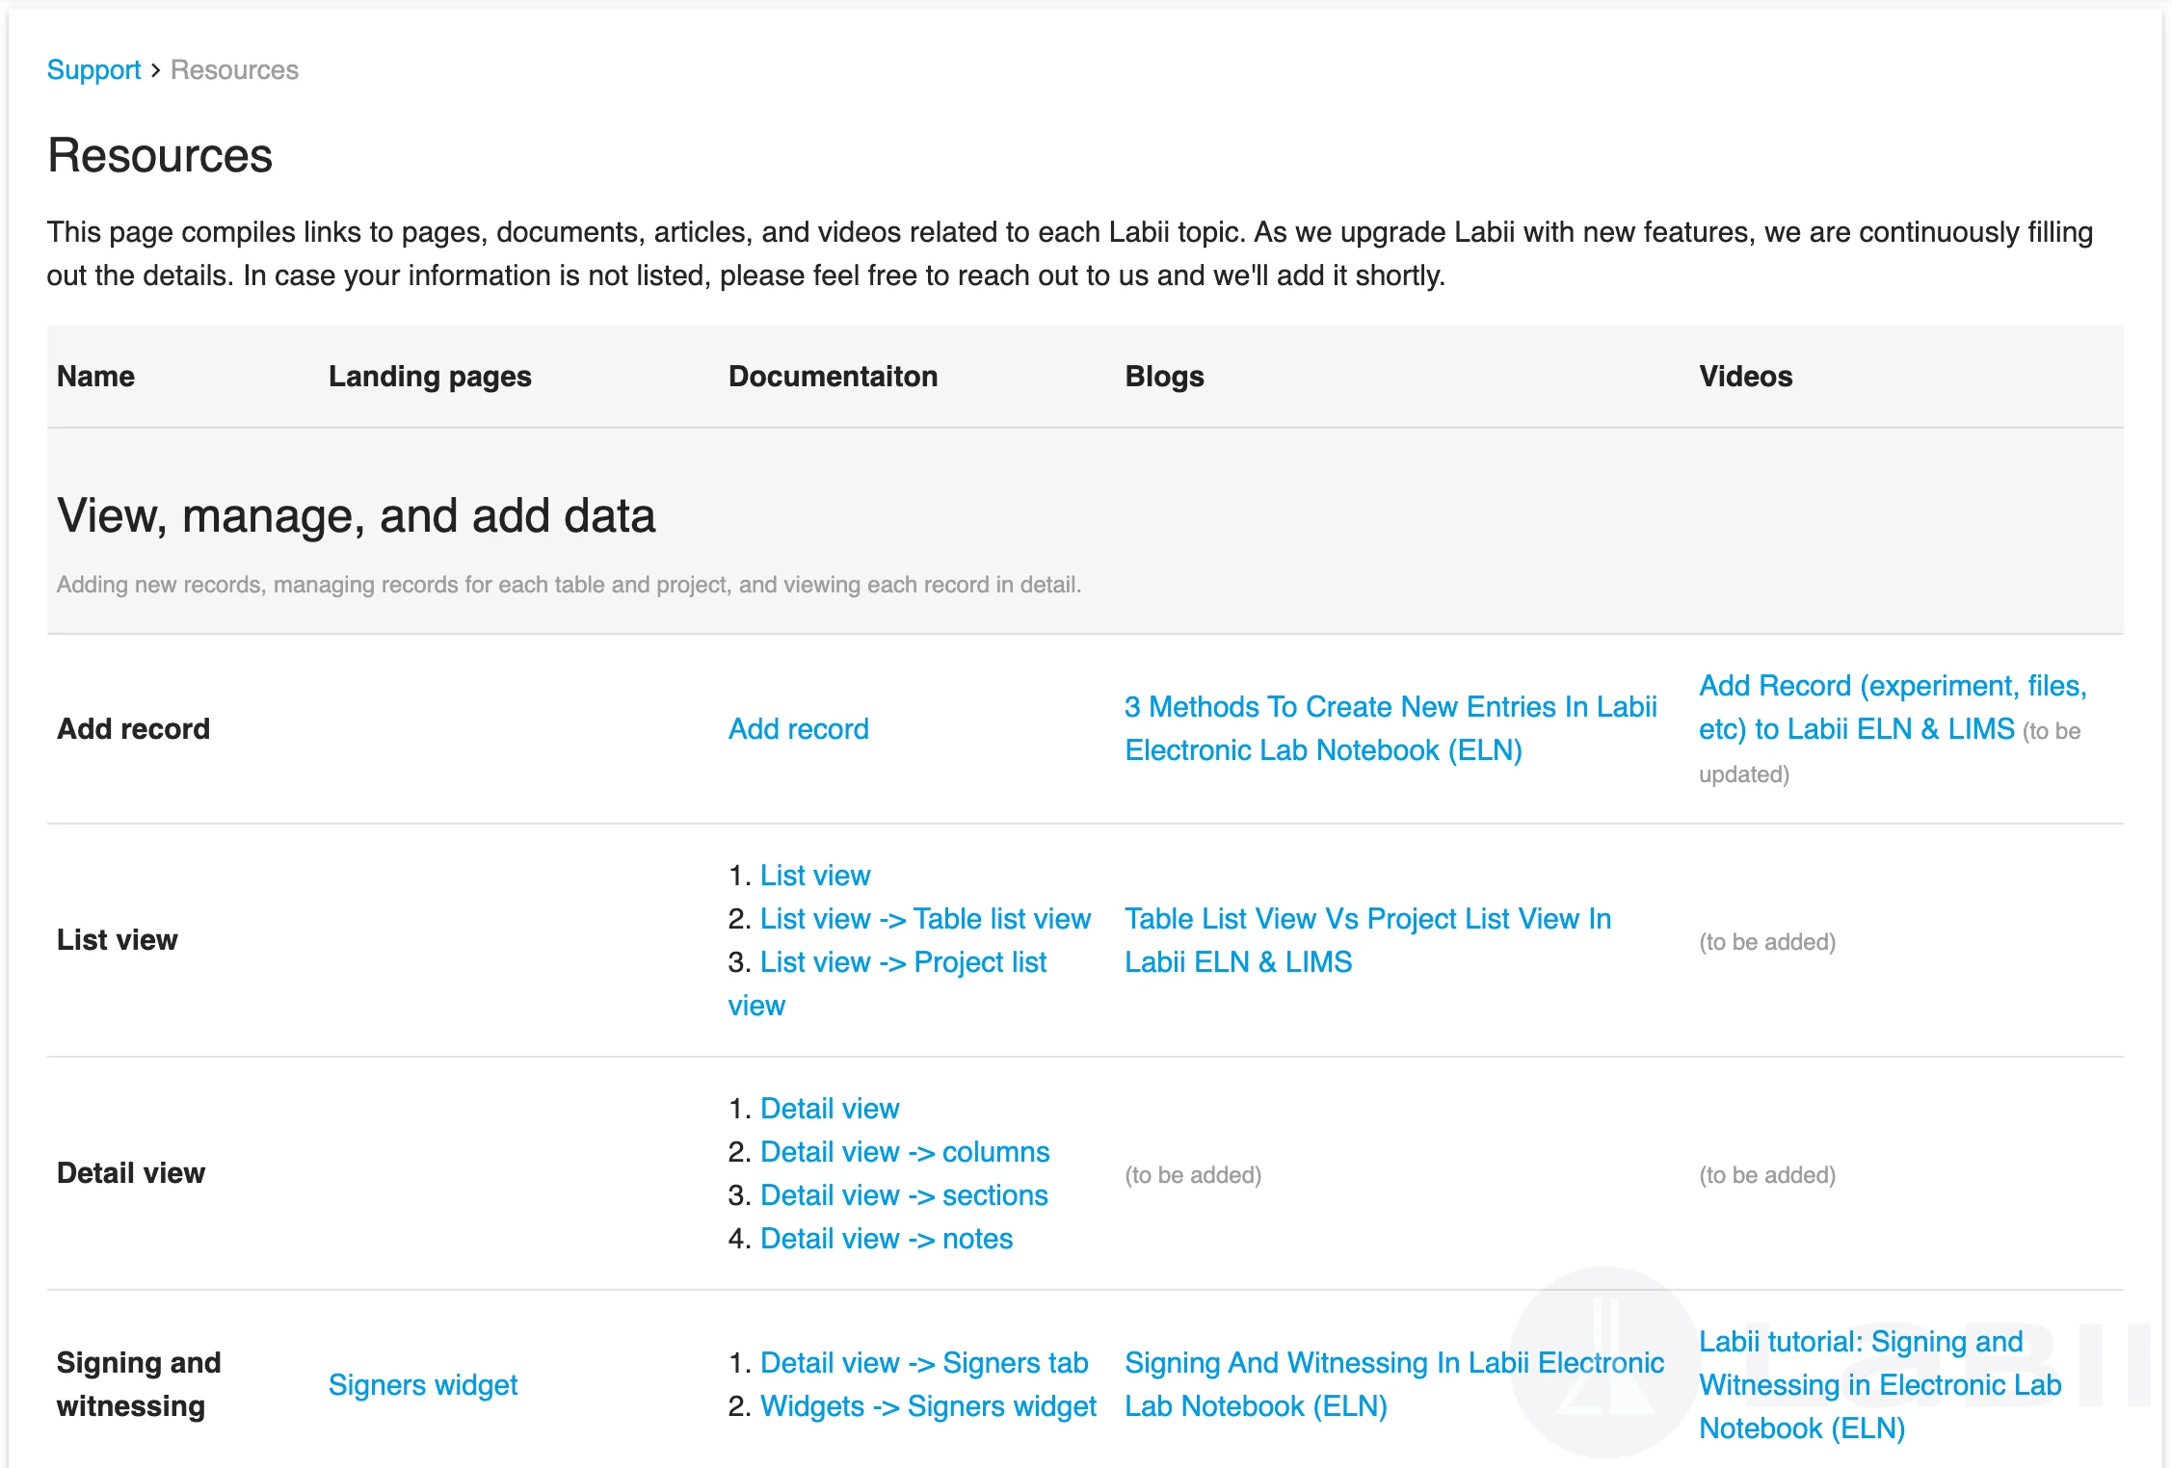Click the Labii watermark logo icon

click(x=1603, y=1362)
